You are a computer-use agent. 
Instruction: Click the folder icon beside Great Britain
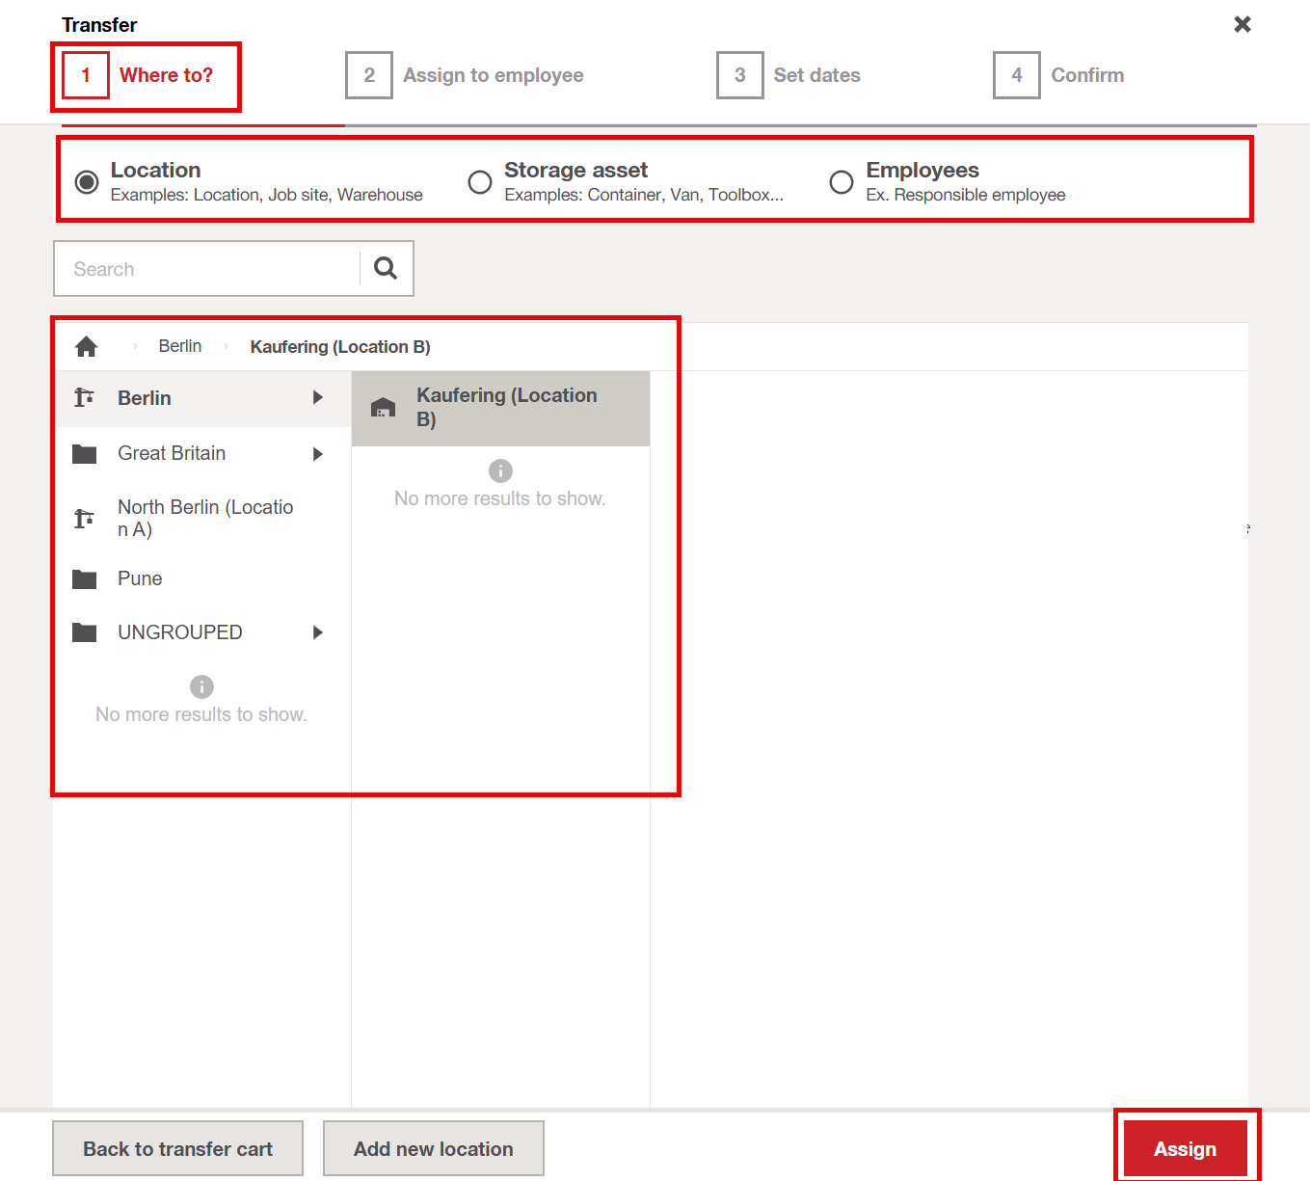[85, 454]
